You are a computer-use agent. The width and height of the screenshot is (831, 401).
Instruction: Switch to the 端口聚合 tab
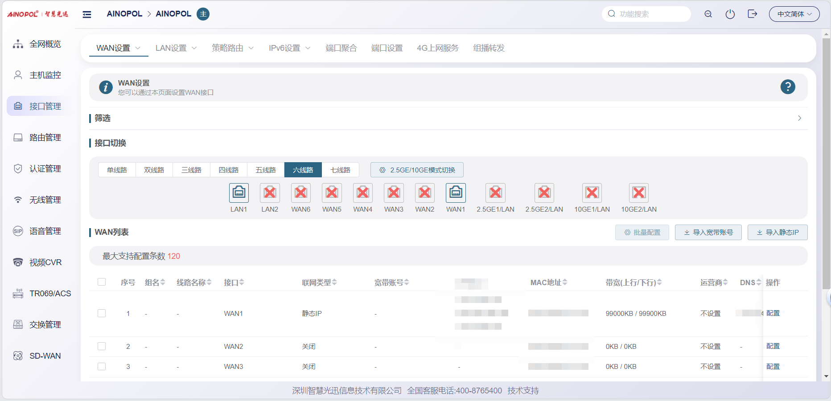(x=341, y=48)
